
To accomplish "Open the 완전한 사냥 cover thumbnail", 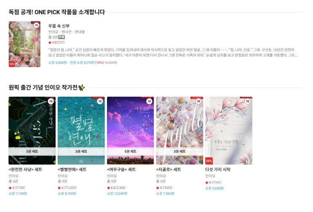I will click(x=32, y=131).
